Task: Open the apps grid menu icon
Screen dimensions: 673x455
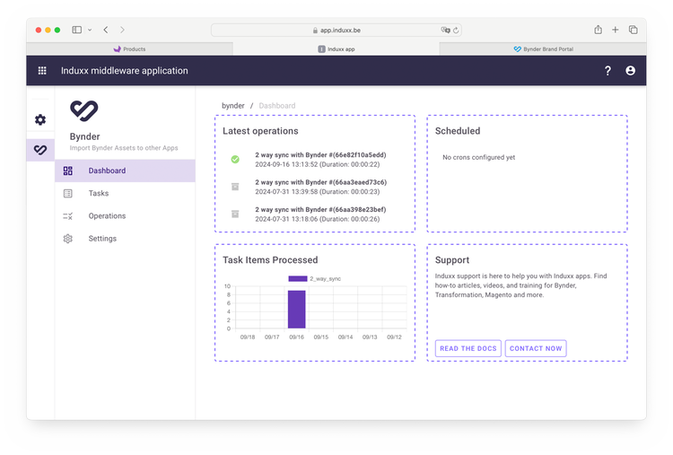Action: click(x=42, y=70)
